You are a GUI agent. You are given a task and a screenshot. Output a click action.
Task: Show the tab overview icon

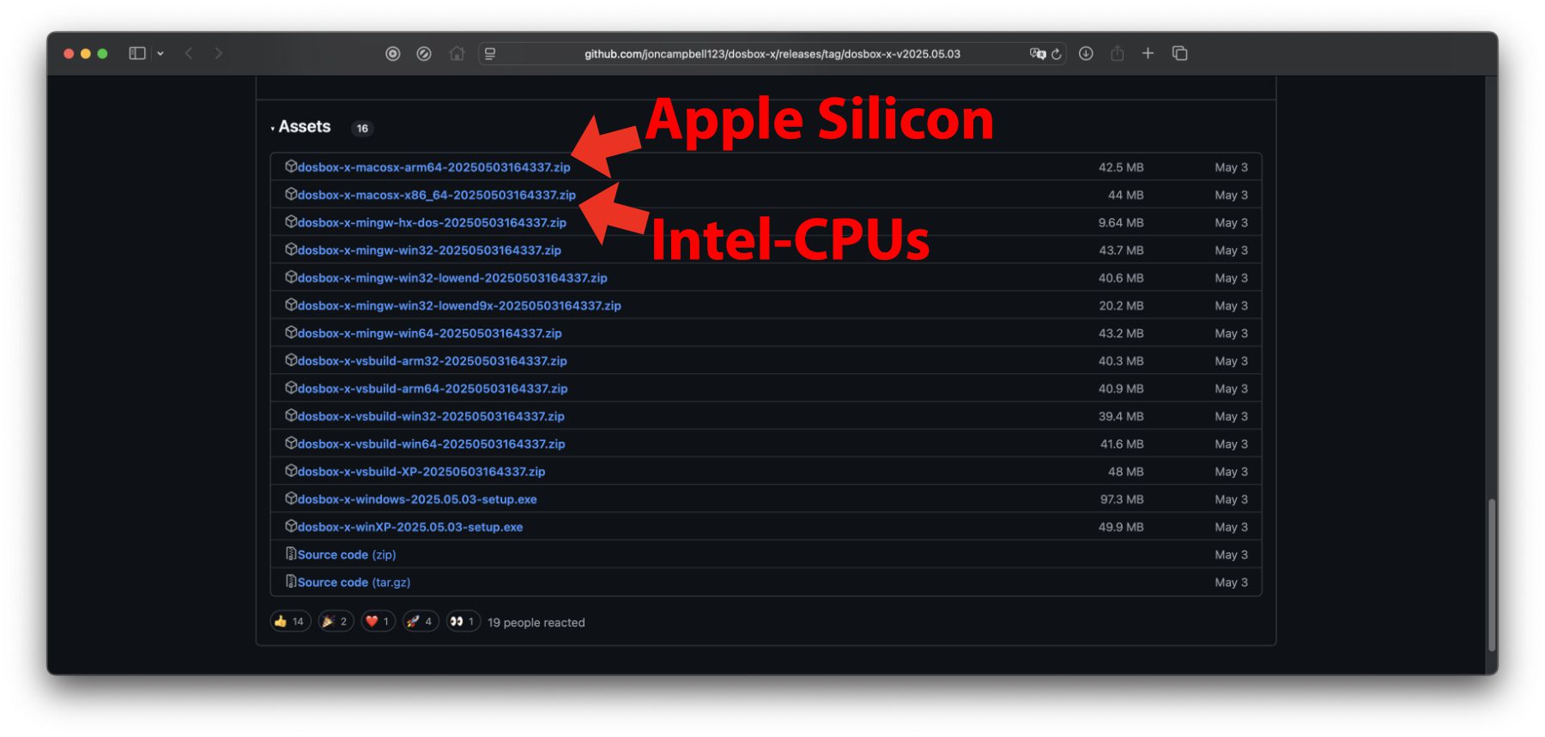(x=1180, y=53)
